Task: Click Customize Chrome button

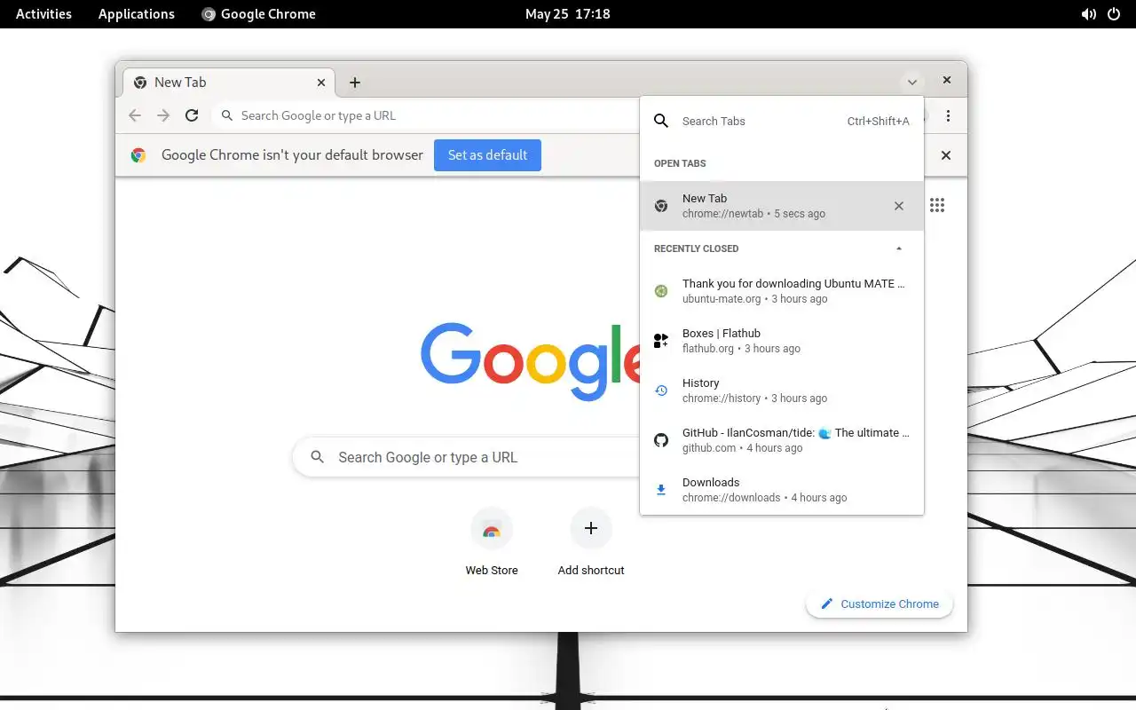Action: tap(879, 603)
